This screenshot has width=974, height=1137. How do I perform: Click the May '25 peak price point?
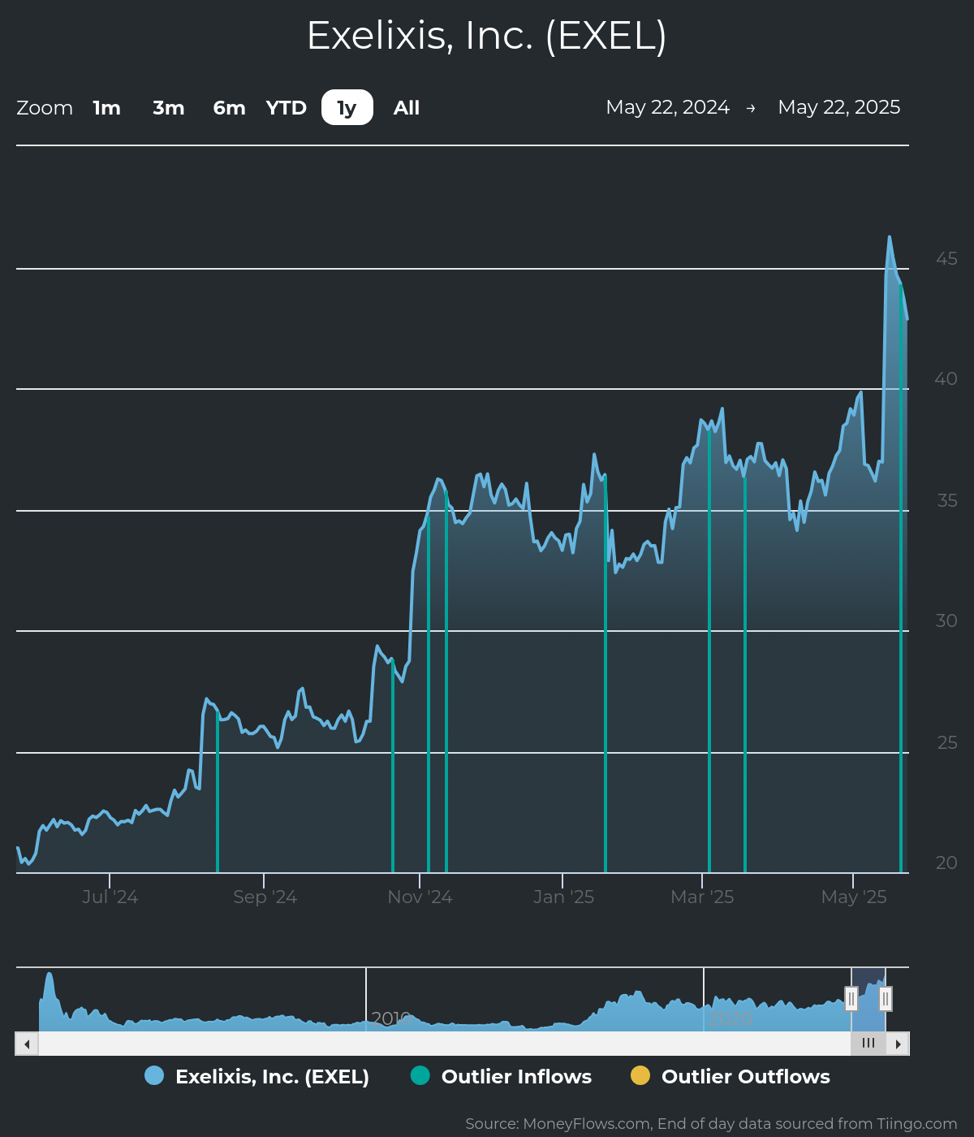[x=890, y=237]
